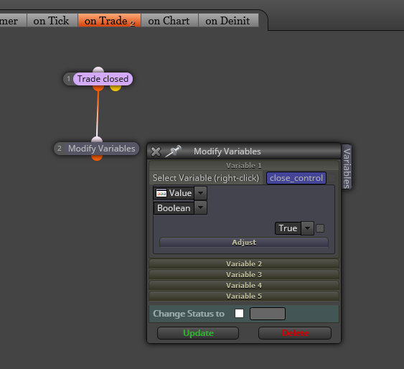Open the Value type dropdown
This screenshot has height=369, width=404.
pos(201,192)
